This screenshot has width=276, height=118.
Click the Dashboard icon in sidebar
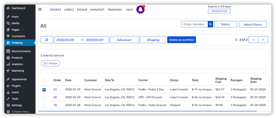pyautogui.click(x=8, y=8)
